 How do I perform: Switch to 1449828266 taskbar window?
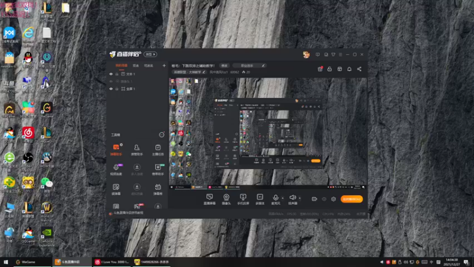pyautogui.click(x=152, y=262)
